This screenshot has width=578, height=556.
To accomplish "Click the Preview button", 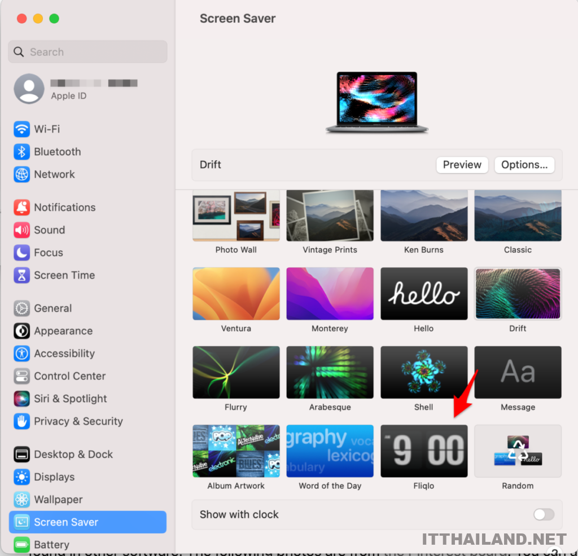I will pos(462,165).
